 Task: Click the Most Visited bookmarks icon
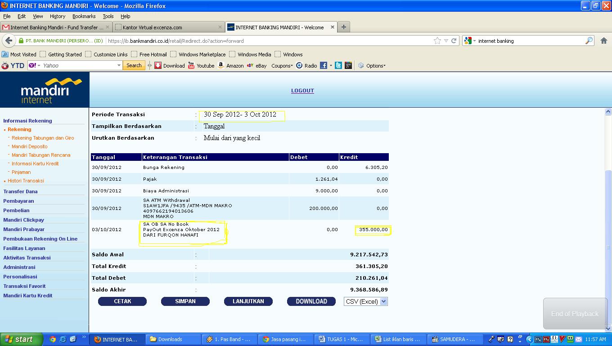pyautogui.click(x=5, y=54)
